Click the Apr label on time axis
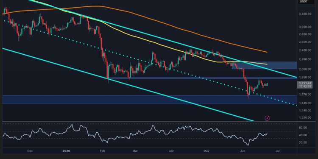 click(172, 151)
